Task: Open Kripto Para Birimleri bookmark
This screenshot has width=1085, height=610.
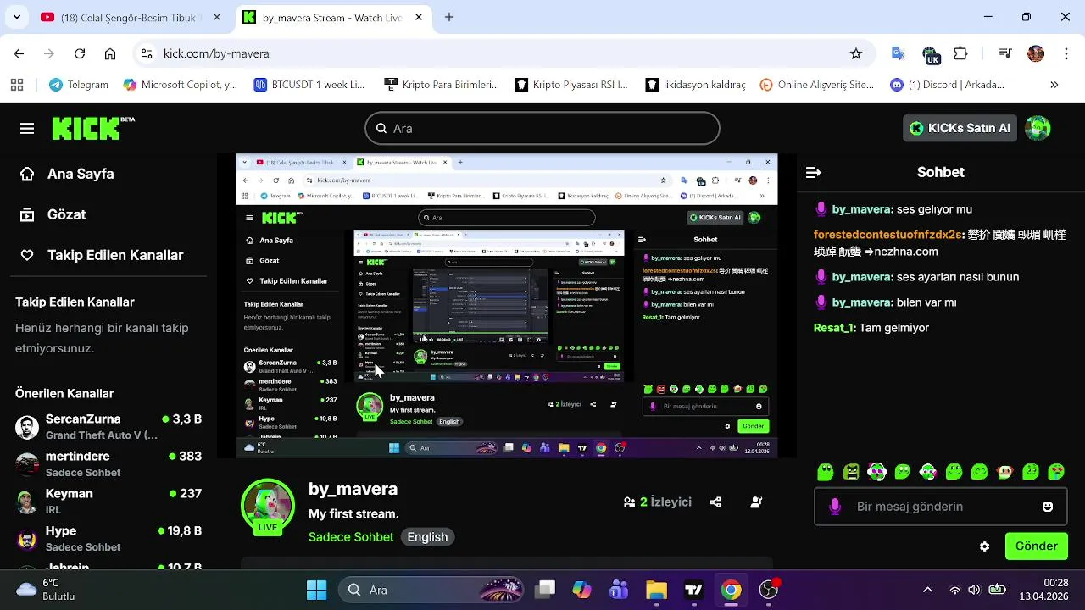Action: (x=442, y=85)
